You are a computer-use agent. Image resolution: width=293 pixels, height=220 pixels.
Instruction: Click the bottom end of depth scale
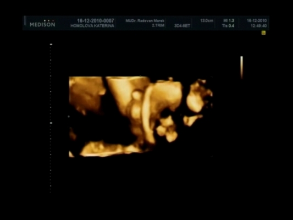[x=51, y=192]
